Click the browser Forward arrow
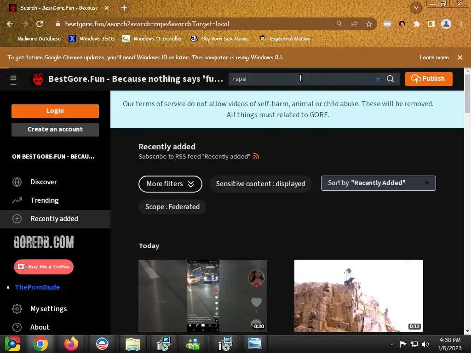 point(25,24)
